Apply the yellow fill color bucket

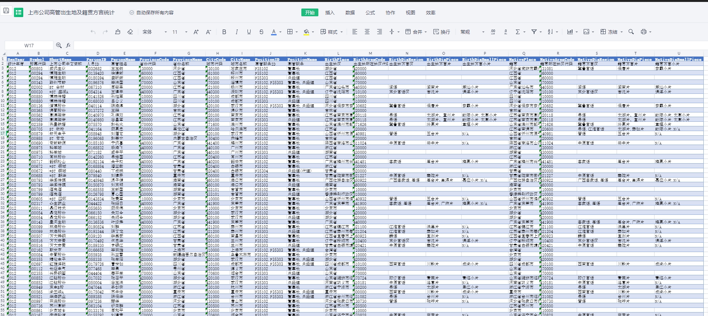coord(306,32)
